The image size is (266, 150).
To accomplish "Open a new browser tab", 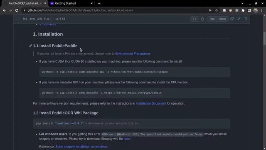I will click(x=99, y=3).
